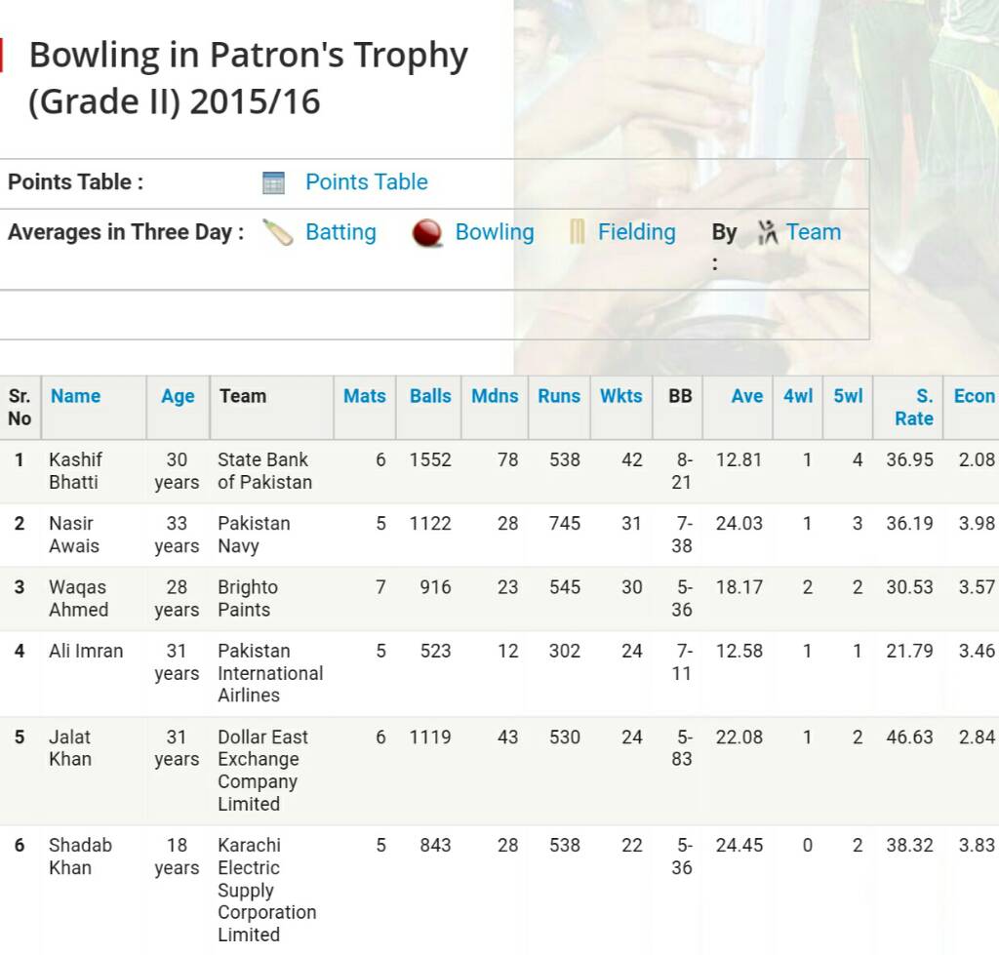Image resolution: width=999 pixels, height=955 pixels.
Task: Open averages by Team link
Action: click(x=813, y=232)
